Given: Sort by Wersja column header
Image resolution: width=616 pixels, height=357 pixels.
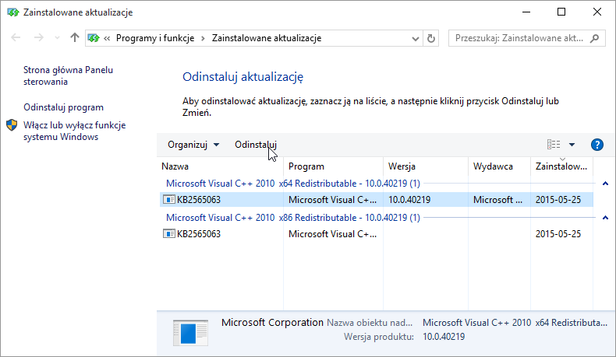Looking at the screenshot, I should pos(426,166).
